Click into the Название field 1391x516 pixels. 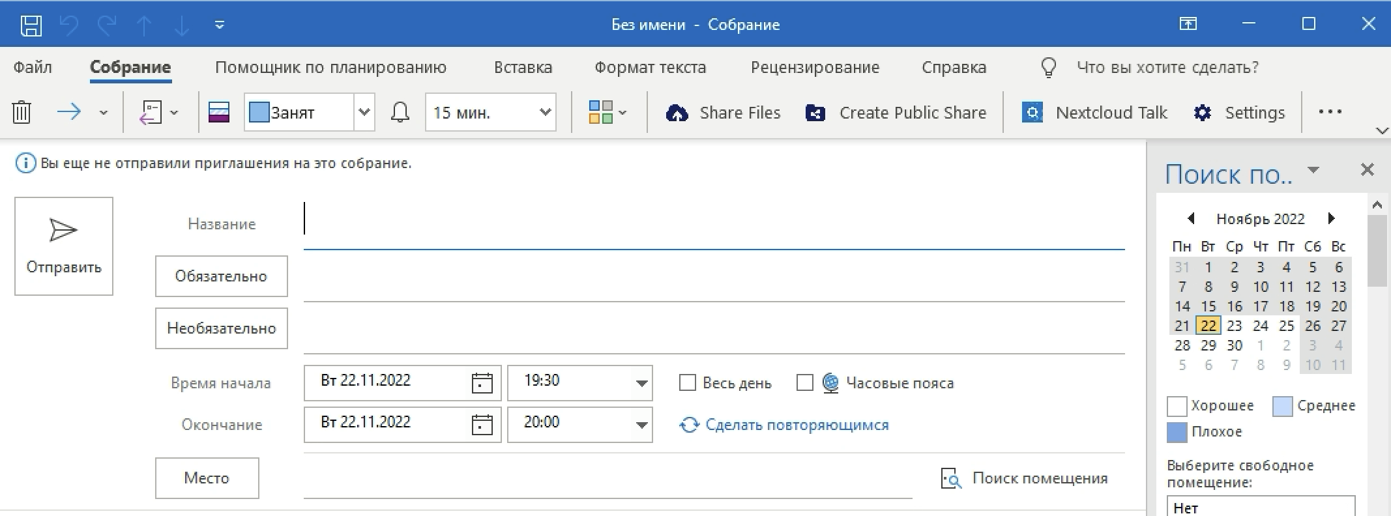click(714, 223)
